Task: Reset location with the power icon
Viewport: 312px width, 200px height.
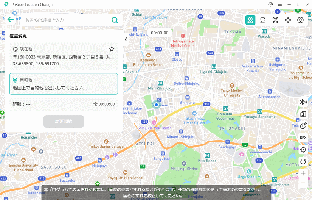Action: (x=303, y=161)
